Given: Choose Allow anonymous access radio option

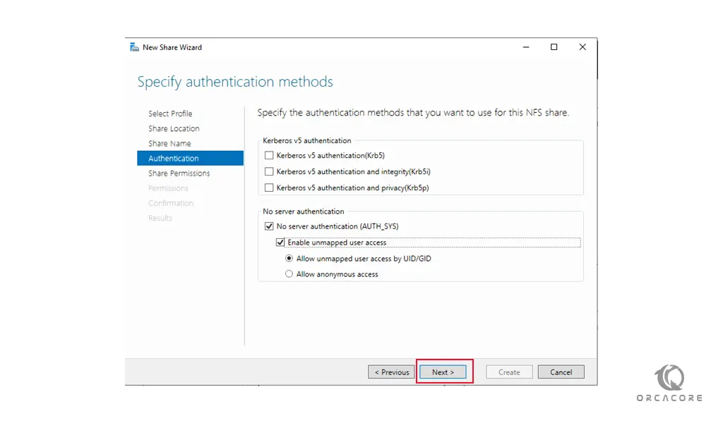Looking at the screenshot, I should tap(289, 274).
